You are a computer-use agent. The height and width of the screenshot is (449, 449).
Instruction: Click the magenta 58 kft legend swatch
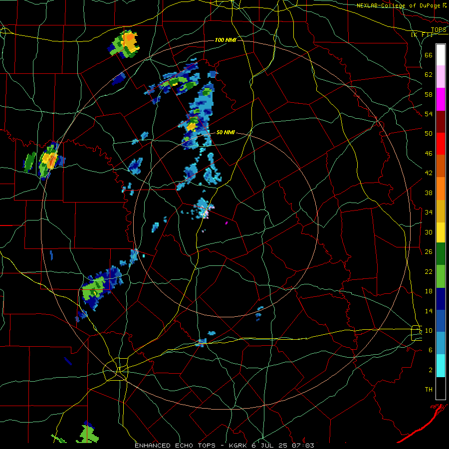[x=441, y=99]
